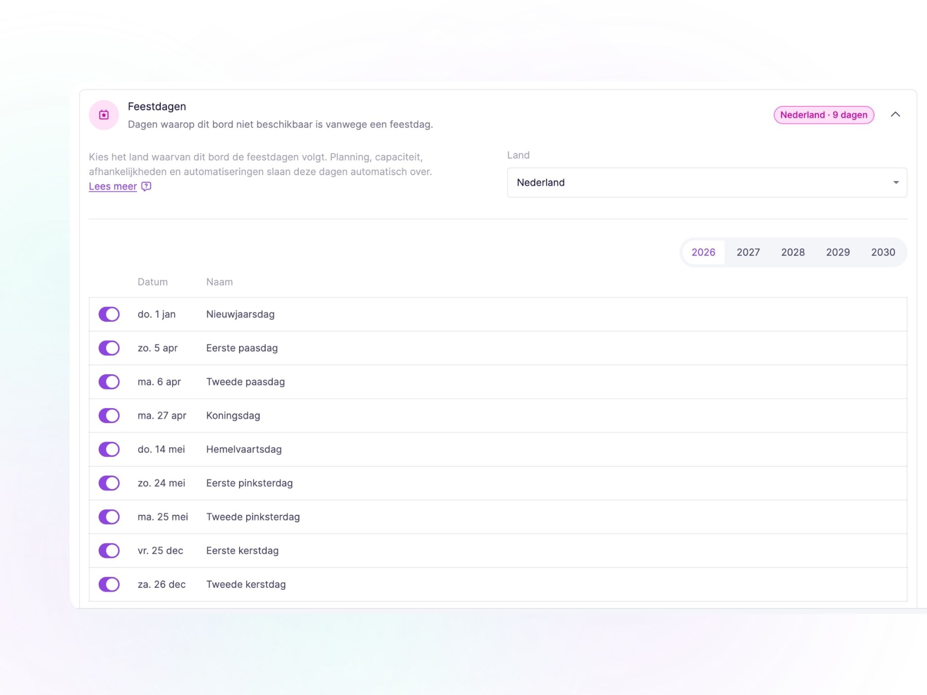Click the date 'ma. 27 apr'
This screenshot has width=927, height=695.
(162, 415)
